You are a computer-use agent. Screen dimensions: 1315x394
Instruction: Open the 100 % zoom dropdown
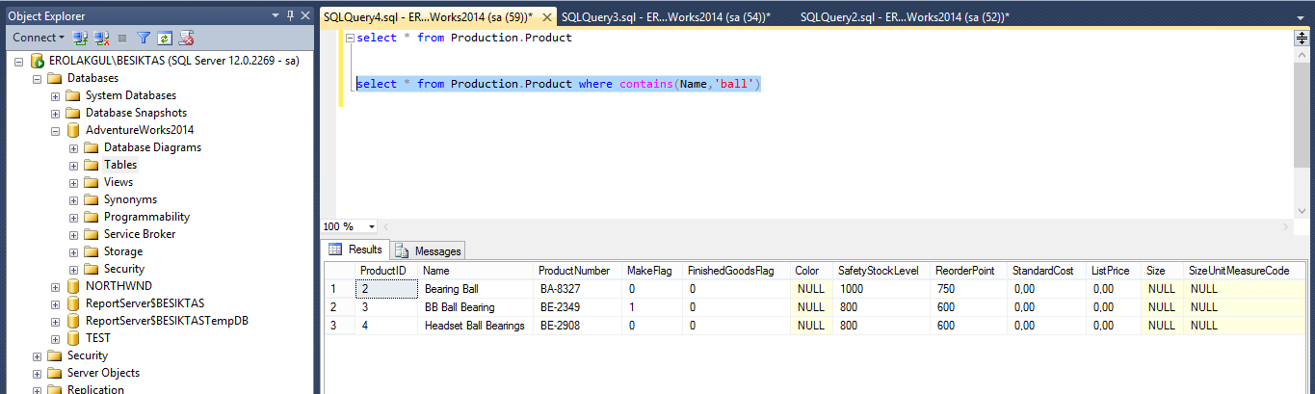point(372,226)
